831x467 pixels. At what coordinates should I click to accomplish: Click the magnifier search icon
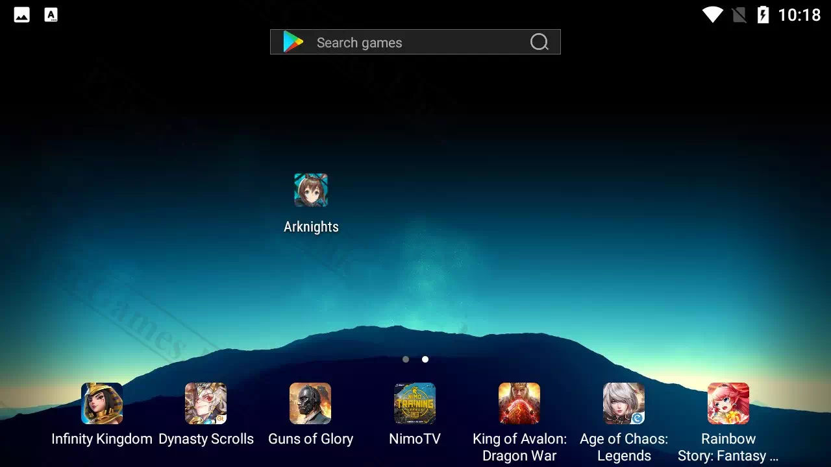pyautogui.click(x=540, y=42)
